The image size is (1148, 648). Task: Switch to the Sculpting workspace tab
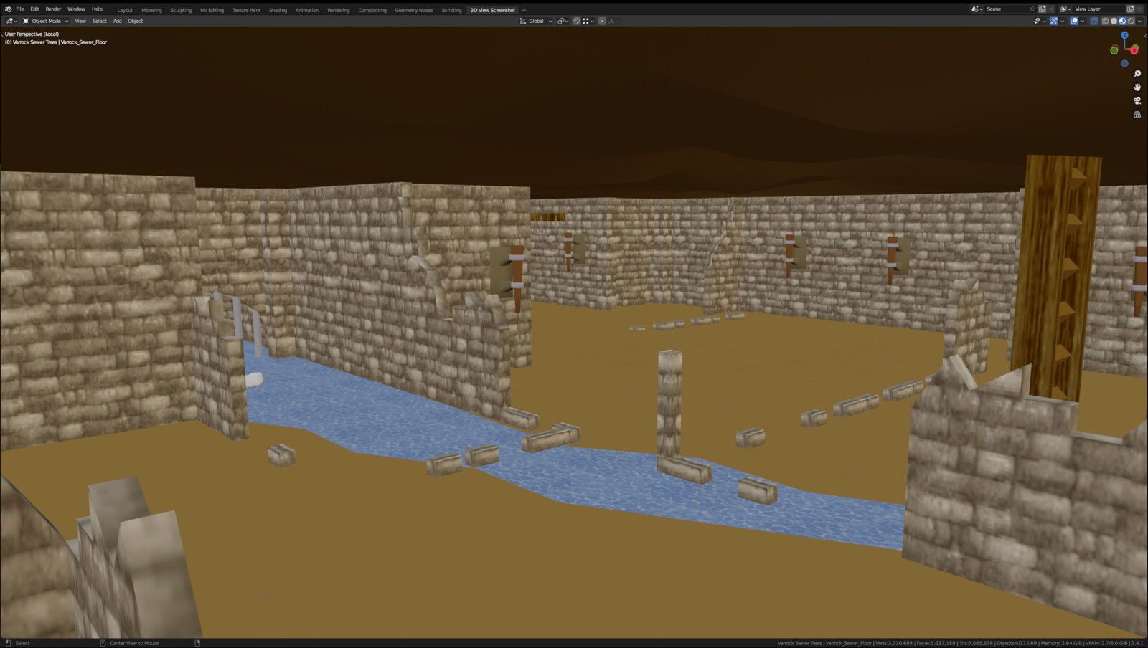(x=181, y=10)
